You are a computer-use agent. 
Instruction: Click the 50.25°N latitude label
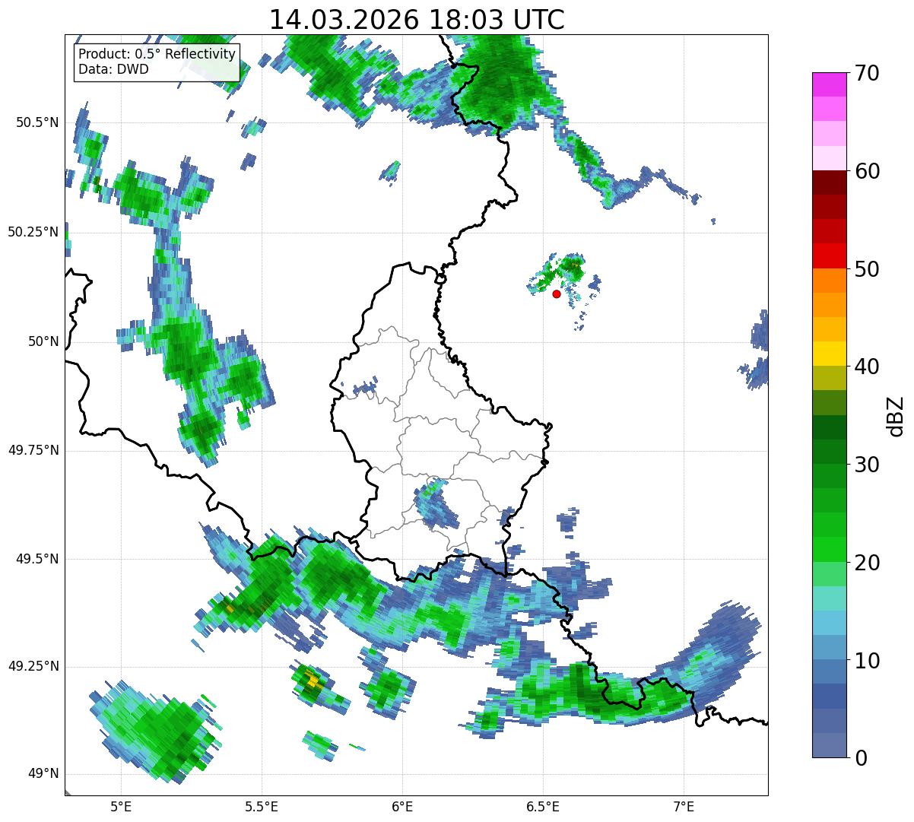(x=33, y=232)
